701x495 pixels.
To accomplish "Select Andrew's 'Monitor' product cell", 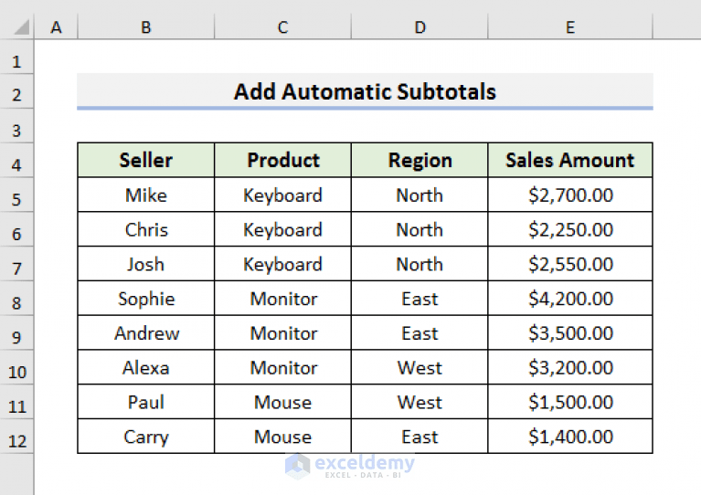I will (283, 332).
